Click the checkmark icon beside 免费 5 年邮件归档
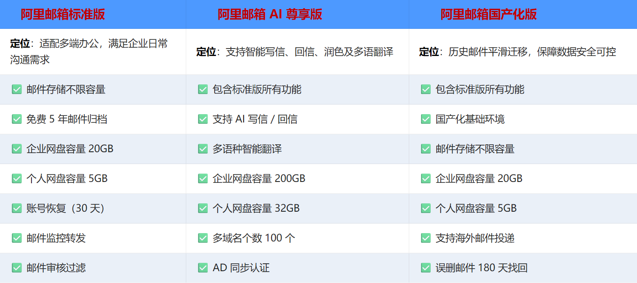This screenshot has height=283, width=637. point(17,119)
